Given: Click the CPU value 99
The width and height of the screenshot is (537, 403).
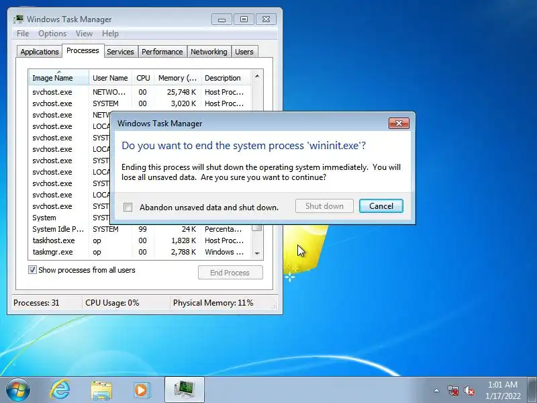Looking at the screenshot, I should [142, 229].
